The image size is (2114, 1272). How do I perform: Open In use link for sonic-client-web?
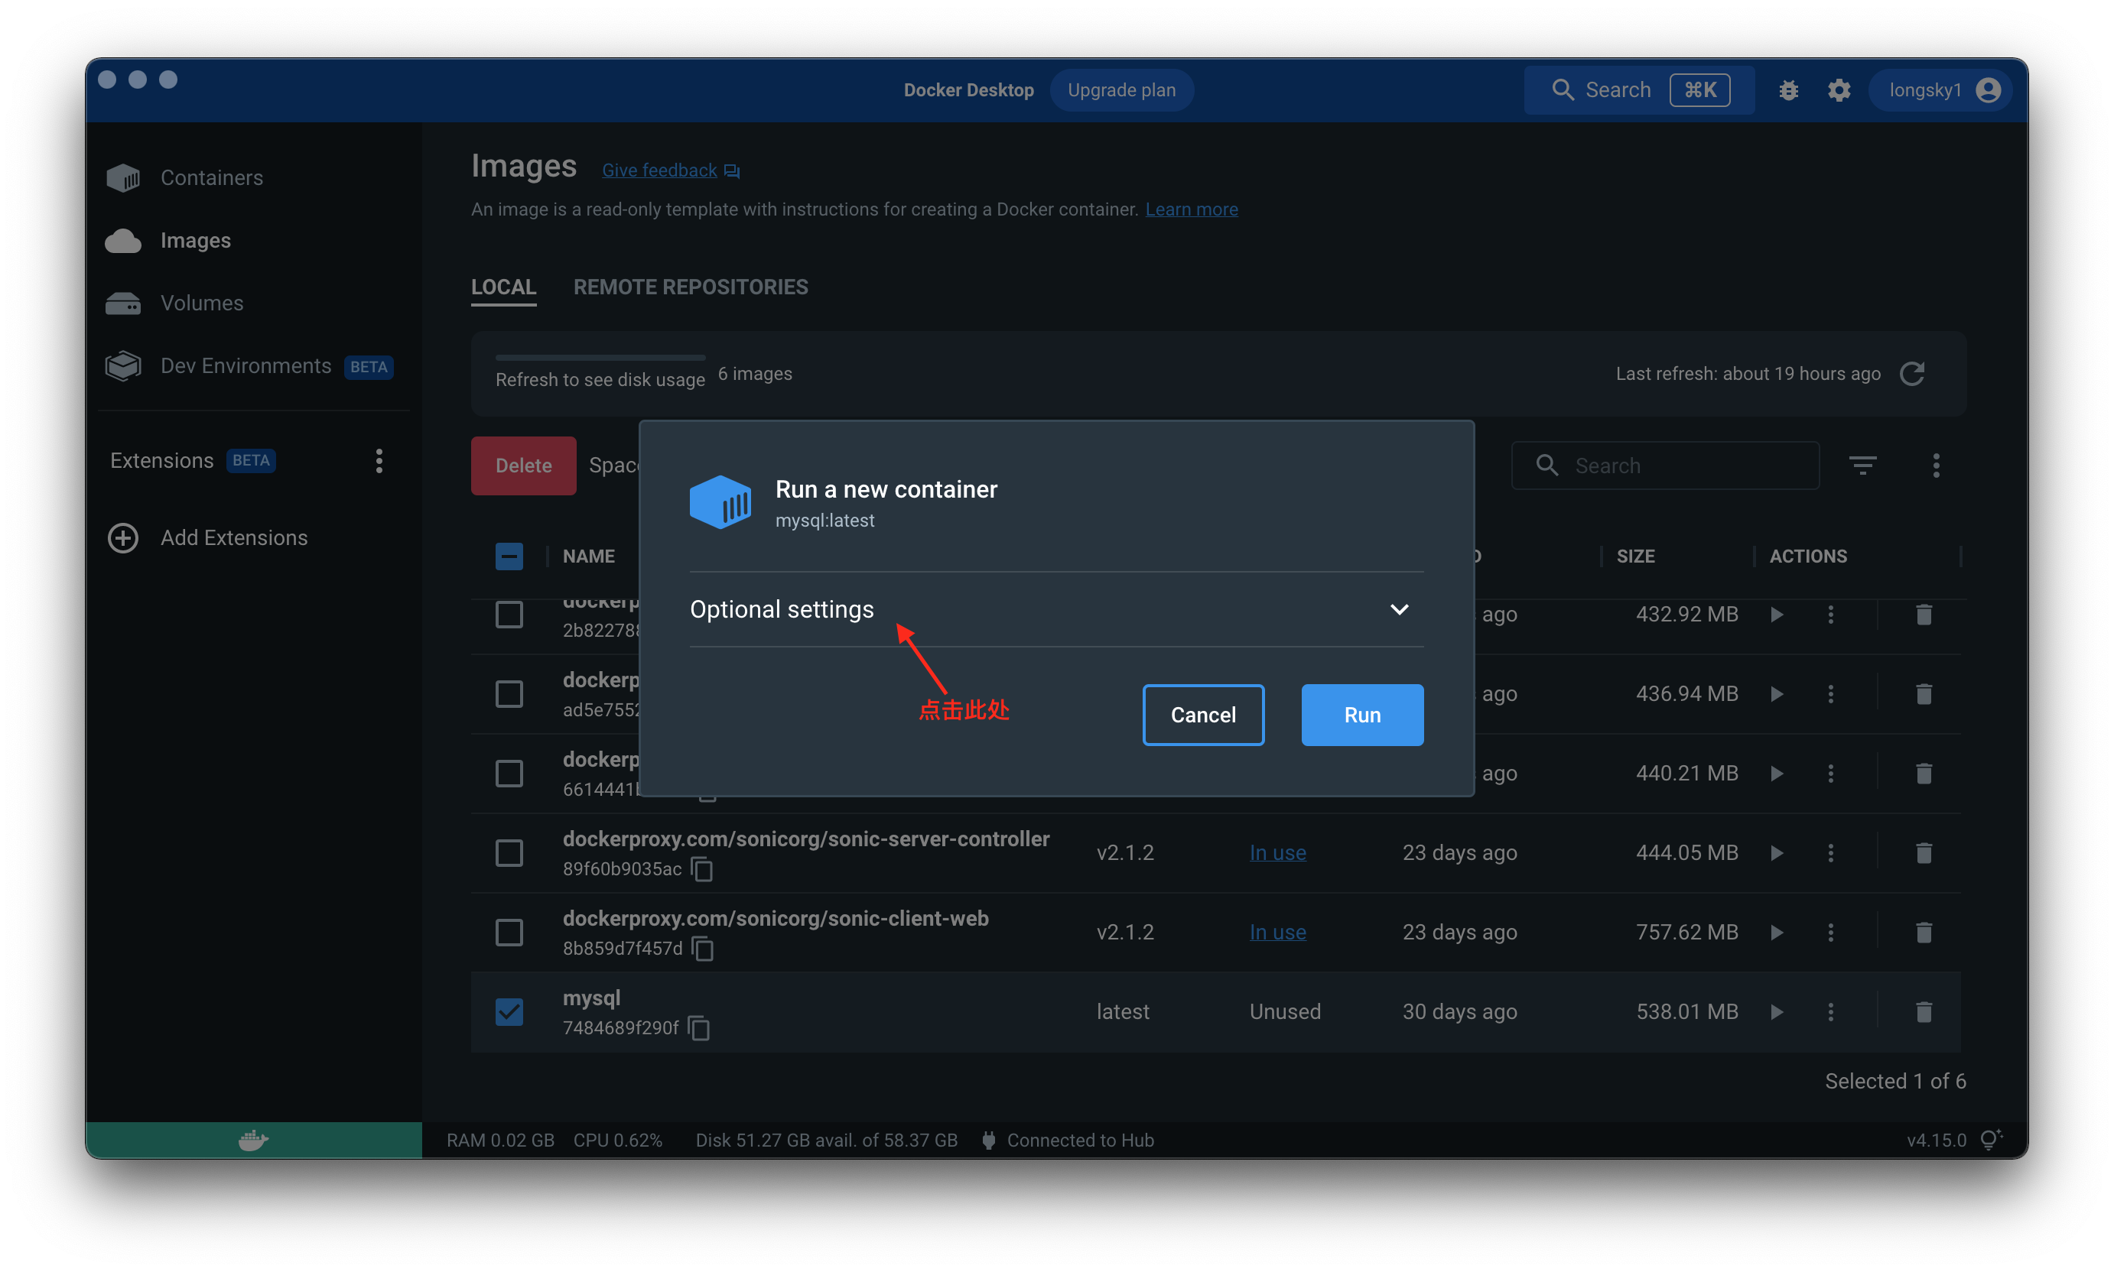(x=1277, y=932)
